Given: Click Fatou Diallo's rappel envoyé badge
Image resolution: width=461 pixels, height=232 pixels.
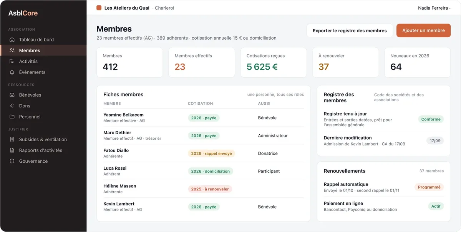Looking at the screenshot, I should (211, 154).
